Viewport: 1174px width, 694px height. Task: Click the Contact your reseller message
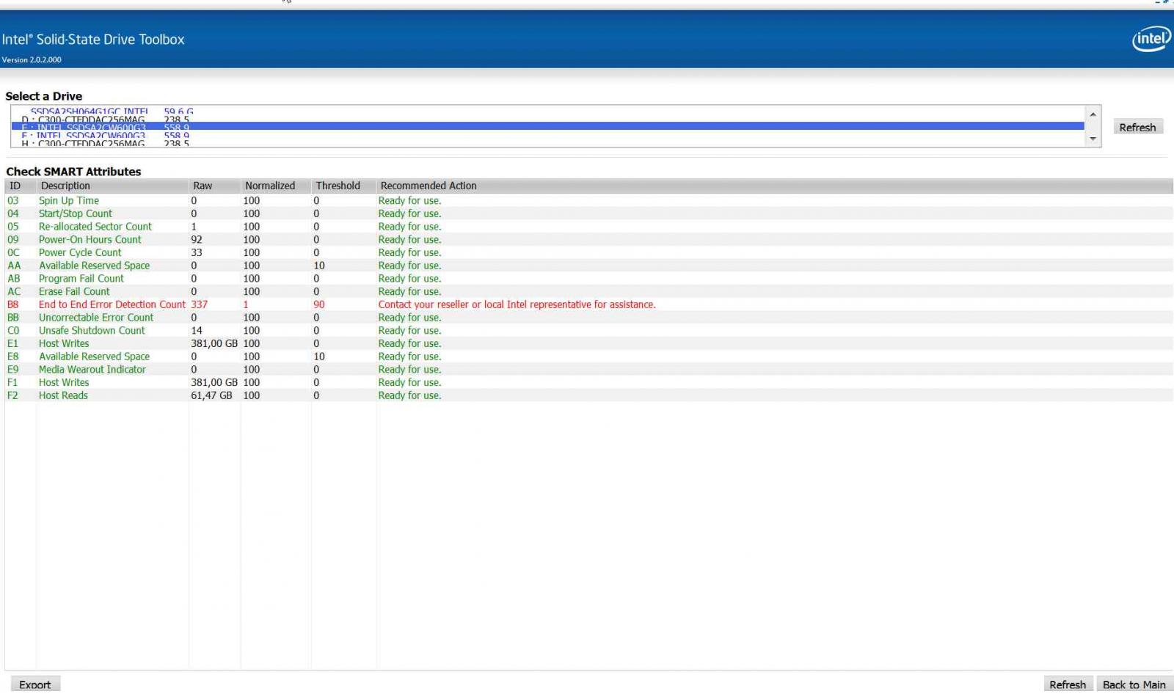pyautogui.click(x=517, y=304)
